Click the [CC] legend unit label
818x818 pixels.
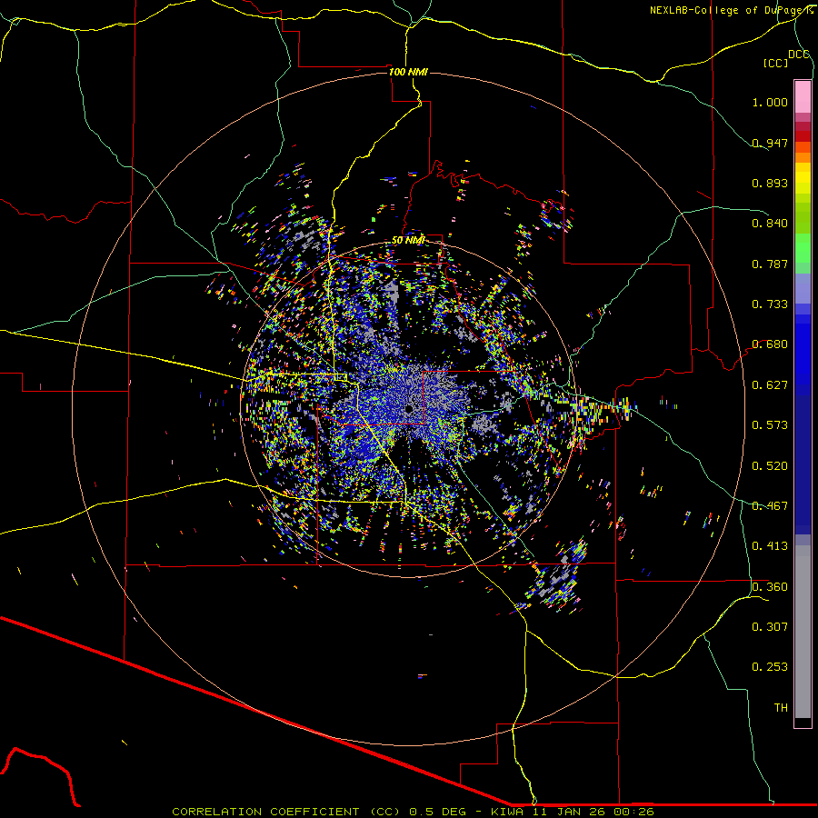tap(776, 63)
